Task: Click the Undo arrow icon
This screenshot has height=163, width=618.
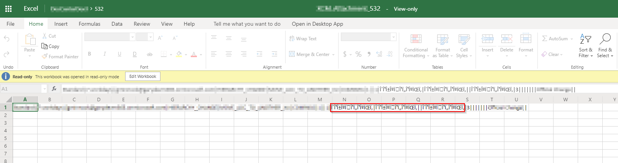Action: point(7,38)
